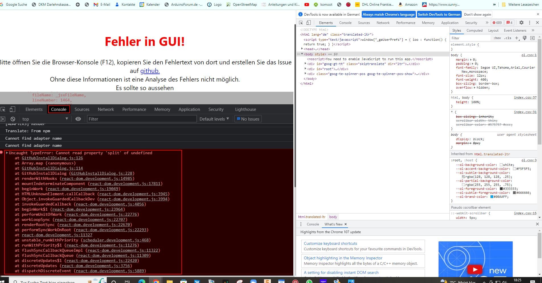Screen dimensions: 542x283
Task: Click Always match Chrome's language
Action: click(388, 15)
